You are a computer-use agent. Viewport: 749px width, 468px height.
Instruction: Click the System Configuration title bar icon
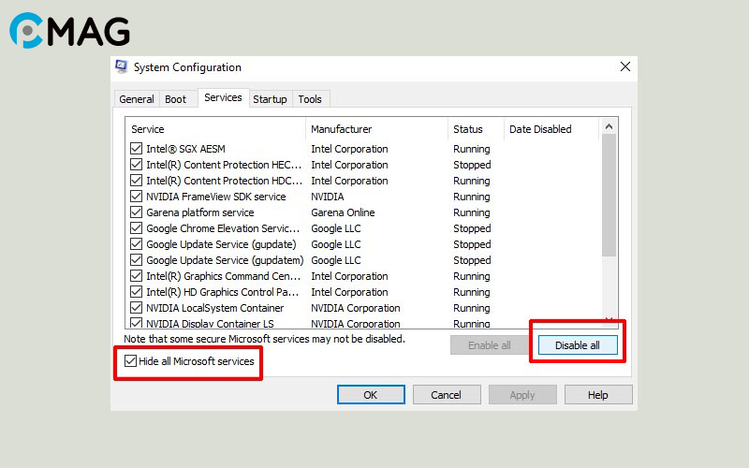(122, 67)
